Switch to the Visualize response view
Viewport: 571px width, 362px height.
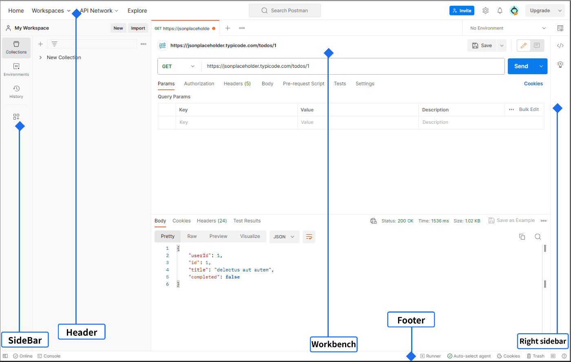coord(250,236)
